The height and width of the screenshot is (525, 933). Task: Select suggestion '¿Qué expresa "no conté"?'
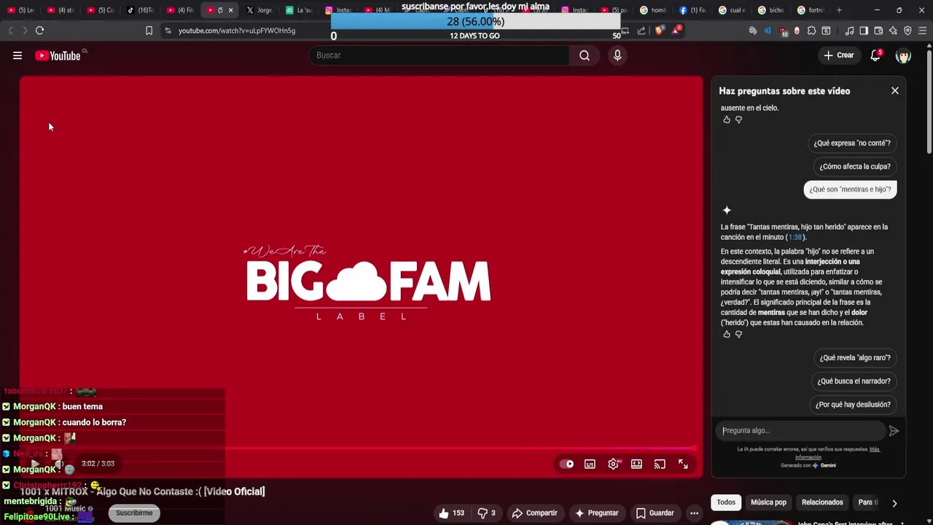(x=852, y=144)
